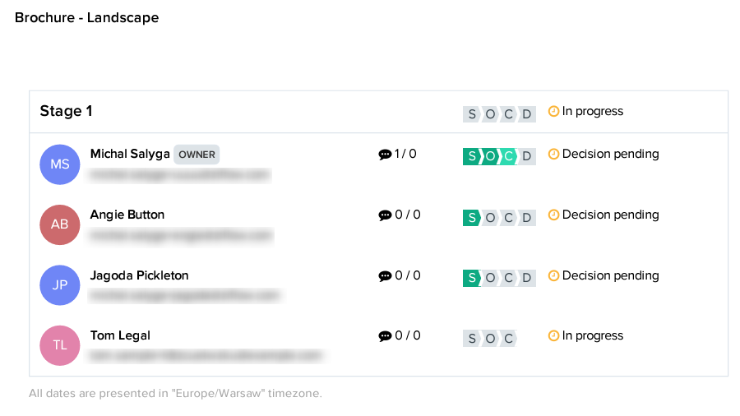Click clock icon beside Stage 1 In progress
This screenshot has width=740, height=416.
(553, 111)
